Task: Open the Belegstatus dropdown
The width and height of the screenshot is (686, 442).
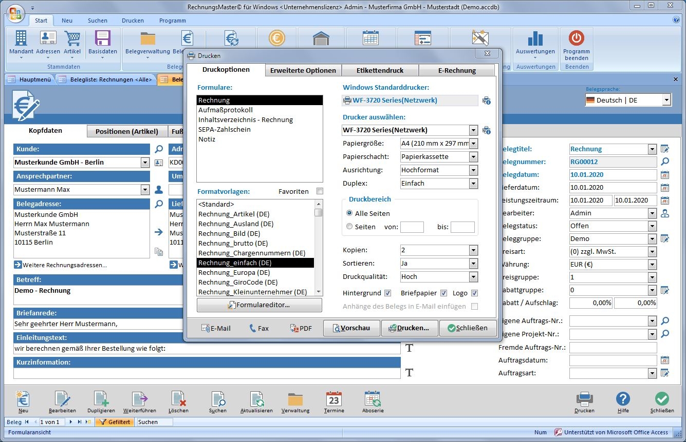Action: [x=652, y=226]
